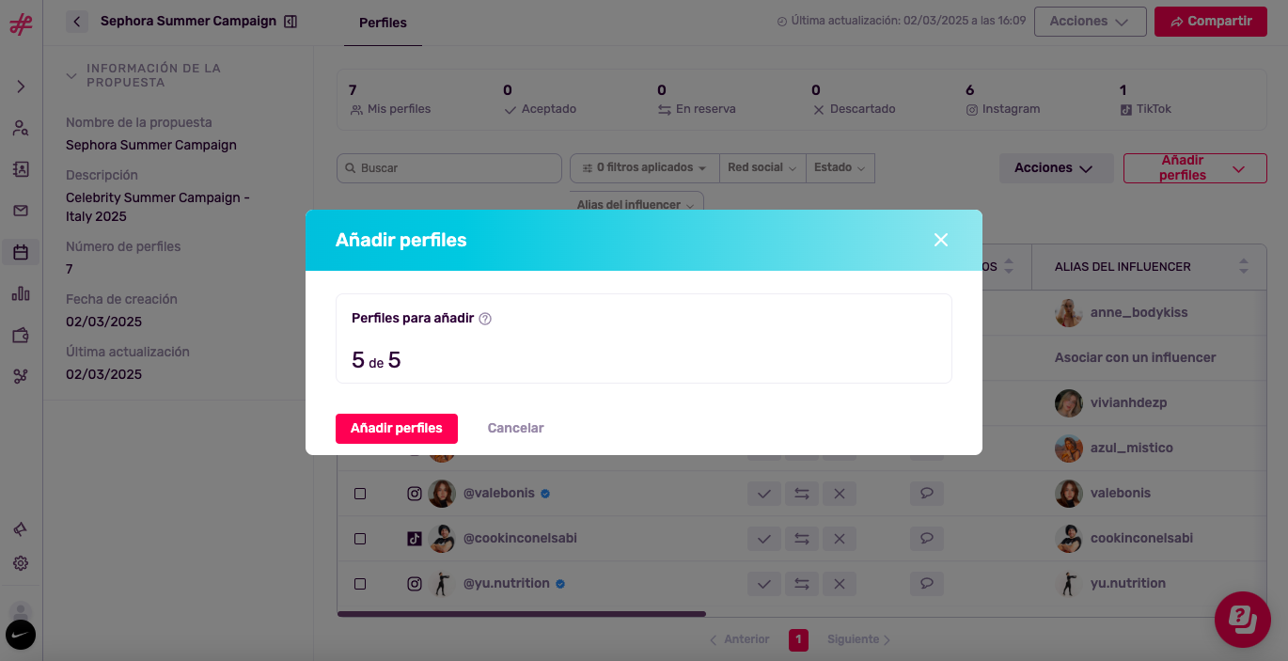Image resolution: width=1288 pixels, height=661 pixels.
Task: Expand the top Acciones dropdown next to Compartir
Action: point(1090,22)
